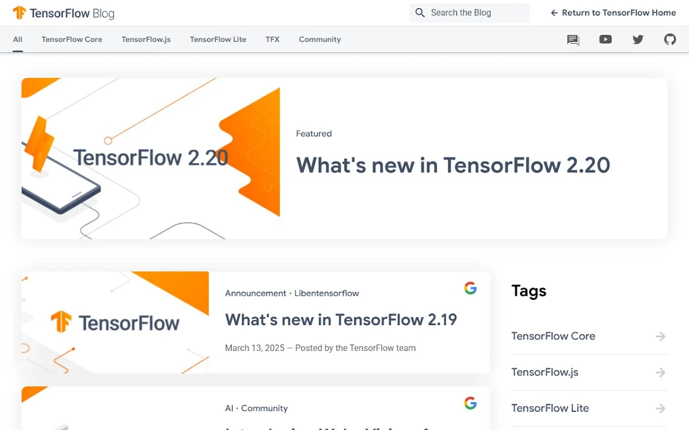This screenshot has height=430, width=689.
Task: Click Google logo on TensorFlow 2.19 card
Action: pyautogui.click(x=471, y=288)
